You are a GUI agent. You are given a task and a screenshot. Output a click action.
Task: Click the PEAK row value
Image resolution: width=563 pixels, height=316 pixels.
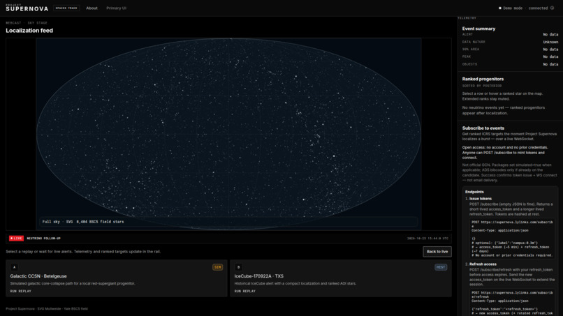coord(550,57)
